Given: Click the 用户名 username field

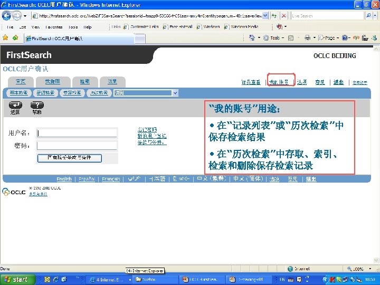Looking at the screenshot, I should pyautogui.click(x=77, y=133).
